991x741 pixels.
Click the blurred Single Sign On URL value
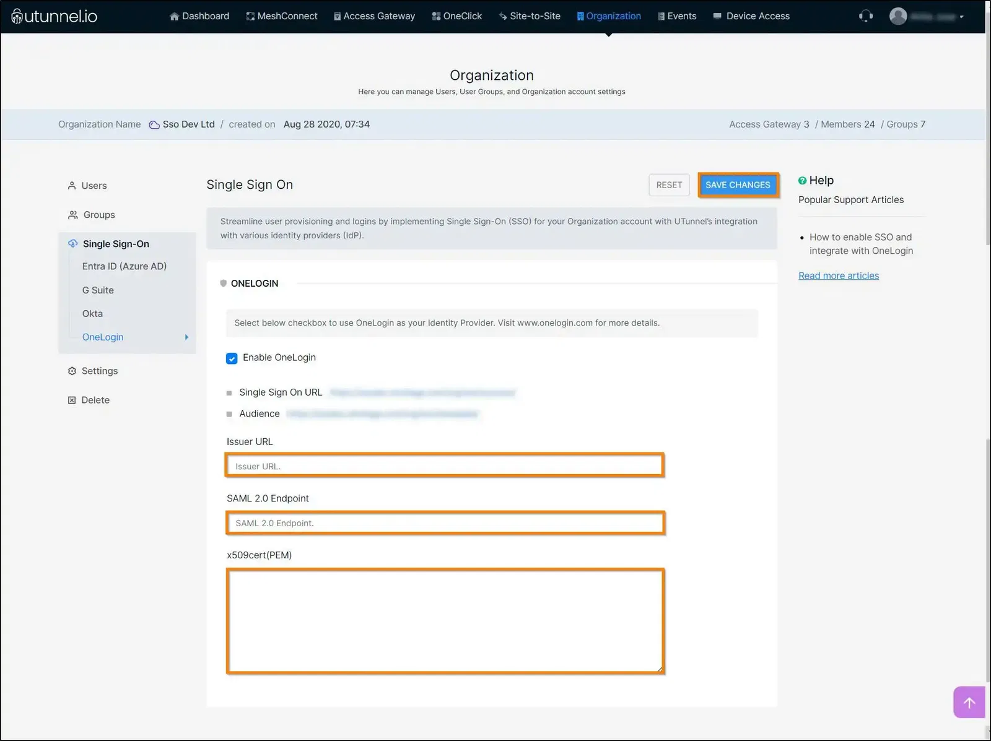[422, 392]
